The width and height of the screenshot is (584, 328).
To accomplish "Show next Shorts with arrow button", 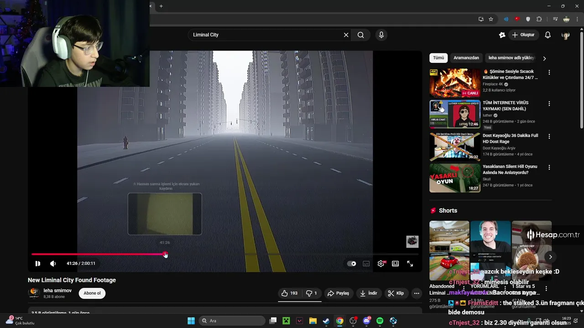I will coord(550,257).
